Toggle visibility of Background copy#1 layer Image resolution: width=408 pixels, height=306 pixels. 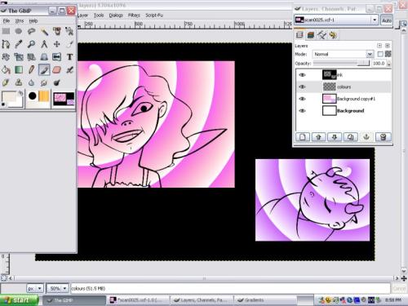pos(302,99)
